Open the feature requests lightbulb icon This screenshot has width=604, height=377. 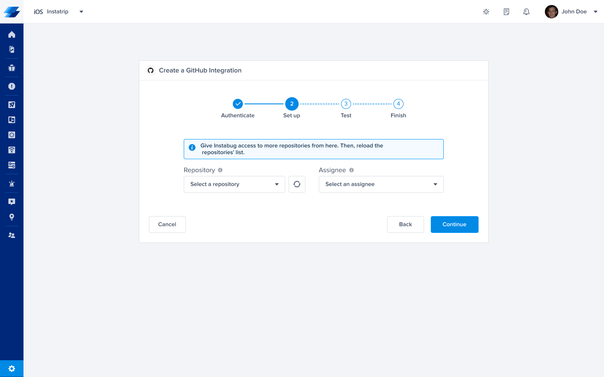tap(12, 217)
